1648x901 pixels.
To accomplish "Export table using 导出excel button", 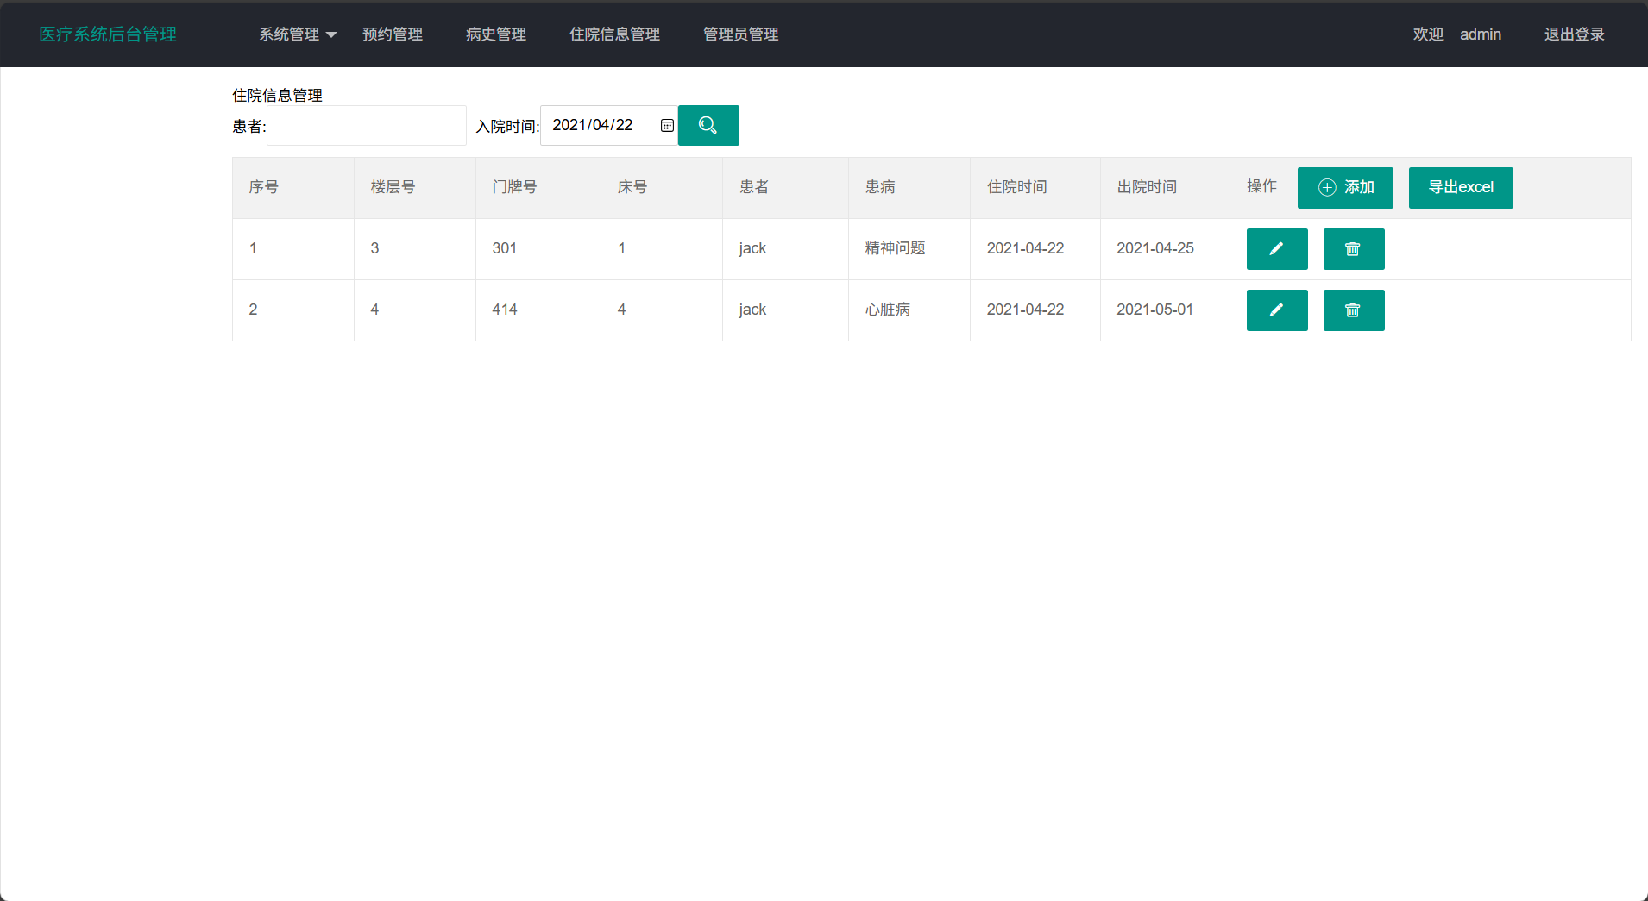I will 1460,188.
